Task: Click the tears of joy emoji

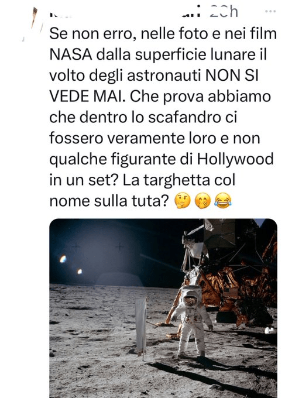Action: (x=222, y=201)
